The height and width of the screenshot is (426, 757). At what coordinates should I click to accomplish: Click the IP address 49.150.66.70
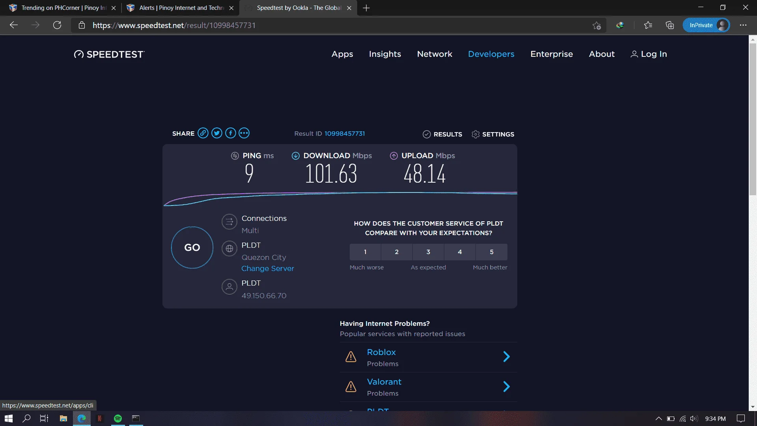pyautogui.click(x=264, y=296)
